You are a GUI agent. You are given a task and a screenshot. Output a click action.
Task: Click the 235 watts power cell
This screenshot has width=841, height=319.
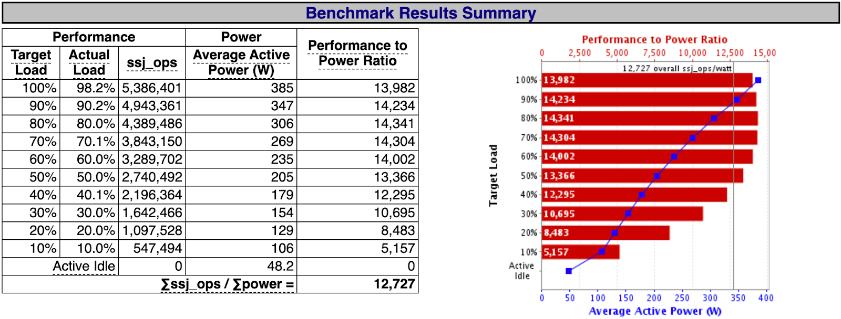coord(241,159)
